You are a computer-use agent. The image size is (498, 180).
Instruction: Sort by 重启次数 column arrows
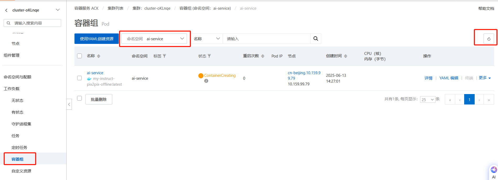263,56
